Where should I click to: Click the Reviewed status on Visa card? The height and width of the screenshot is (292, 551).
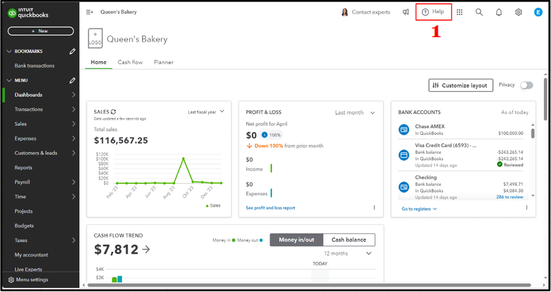(x=510, y=165)
